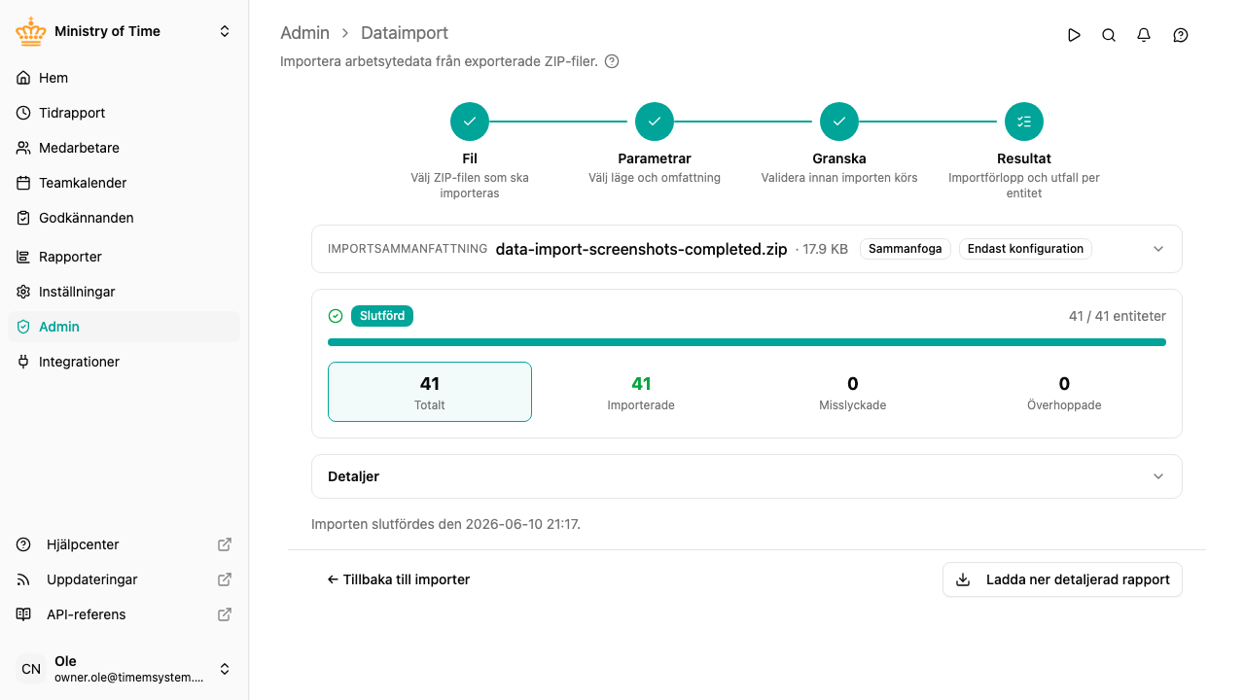Open notifications bell
This screenshot has height=700, width=1245.
coord(1144,35)
